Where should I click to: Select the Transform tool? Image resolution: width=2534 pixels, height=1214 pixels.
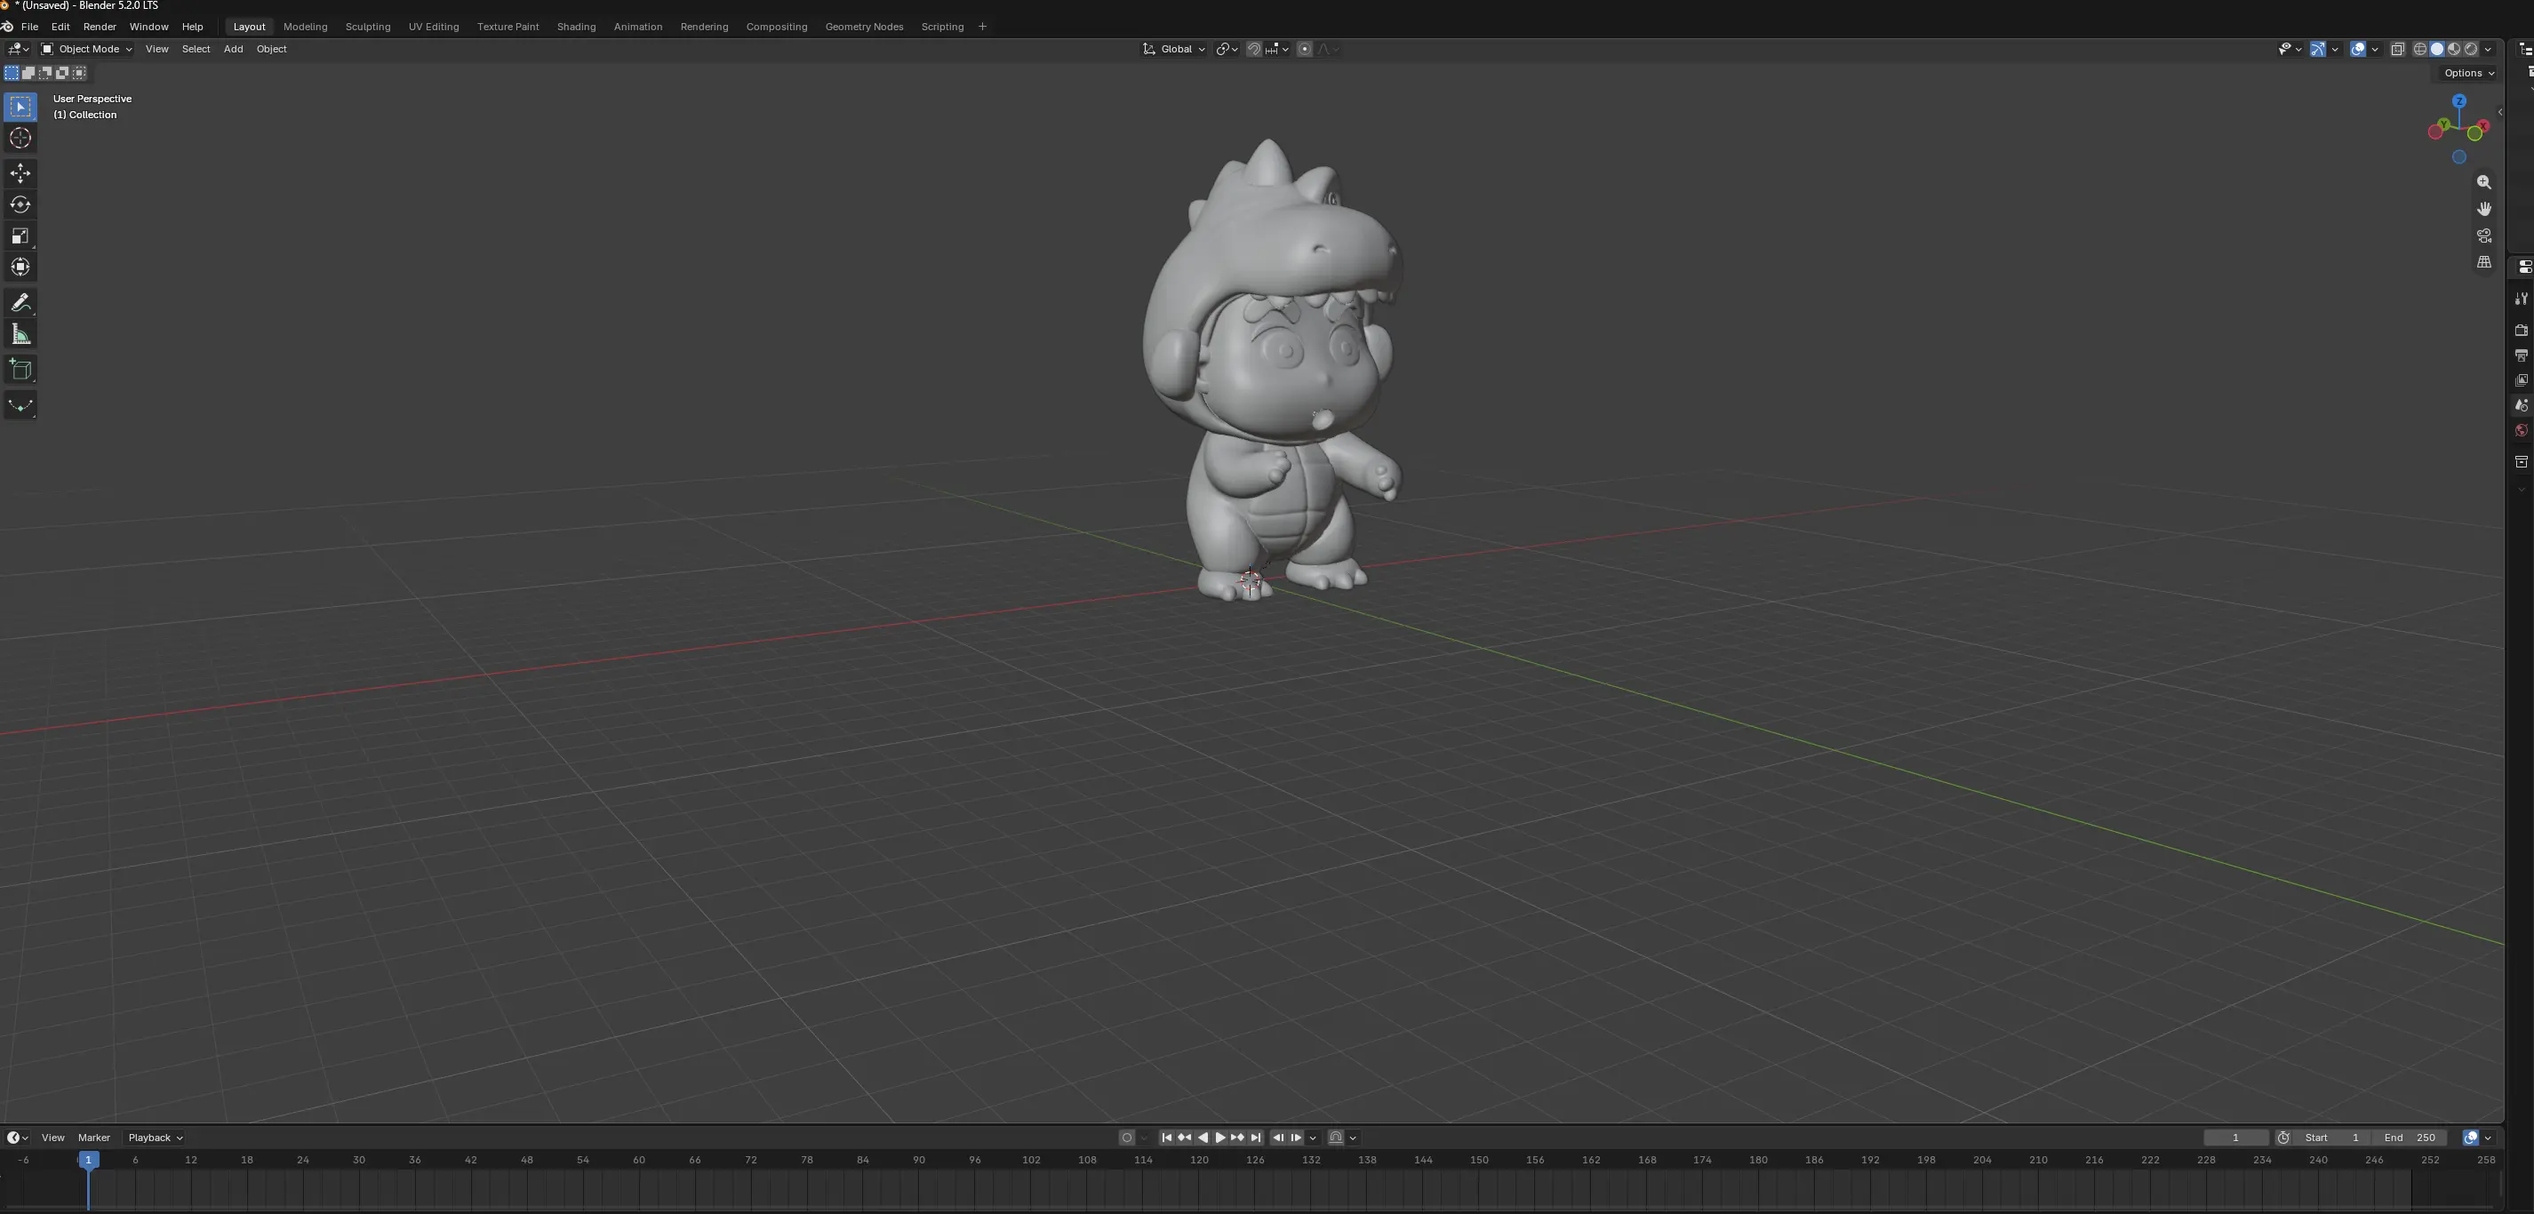(x=20, y=267)
